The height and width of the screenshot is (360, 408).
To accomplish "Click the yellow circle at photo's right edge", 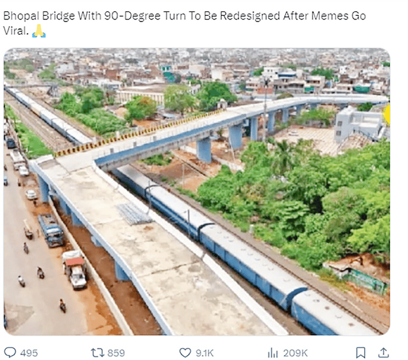I will [387, 115].
